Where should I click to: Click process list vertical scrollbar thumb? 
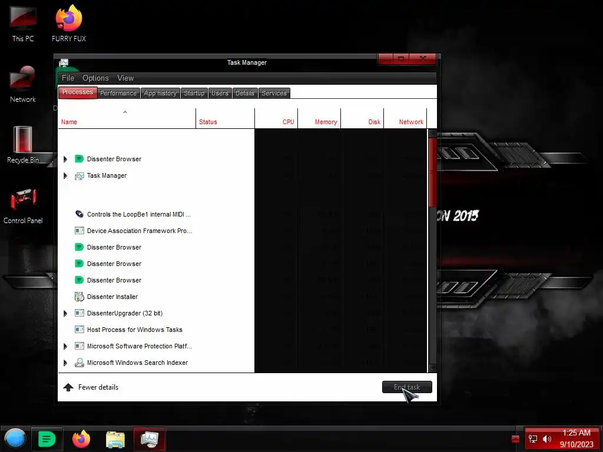point(432,172)
